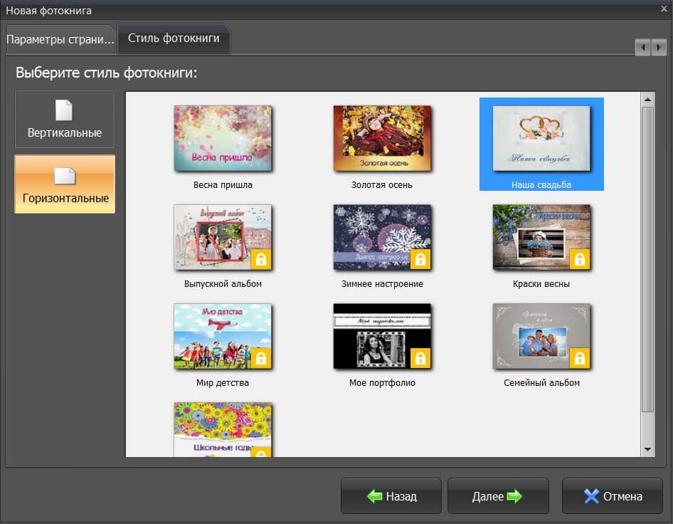The width and height of the screenshot is (673, 524).
Task: Select Вертикальные page orientation
Action: [65, 120]
